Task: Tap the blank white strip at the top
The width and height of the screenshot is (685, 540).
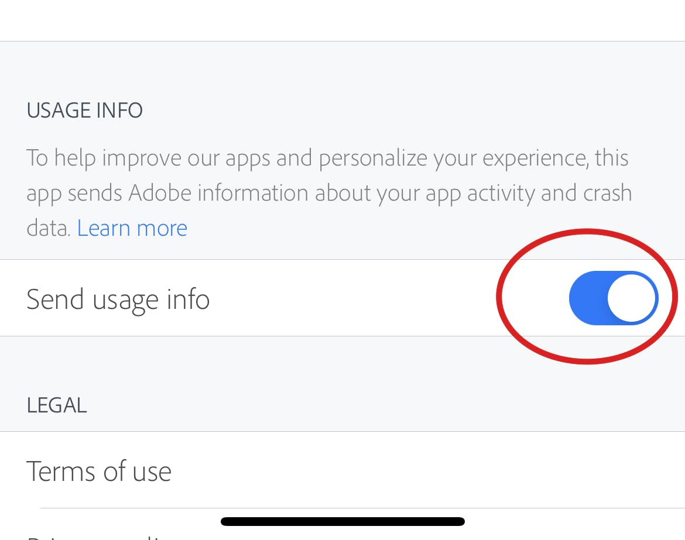Action: pyautogui.click(x=342, y=20)
